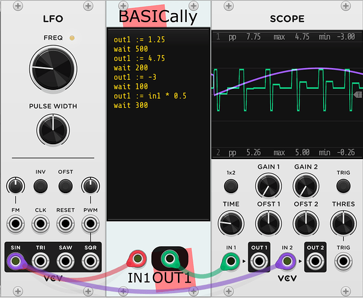Click the Scope GAIN 2 knob
The height and width of the screenshot is (298, 363).
[x=306, y=186]
